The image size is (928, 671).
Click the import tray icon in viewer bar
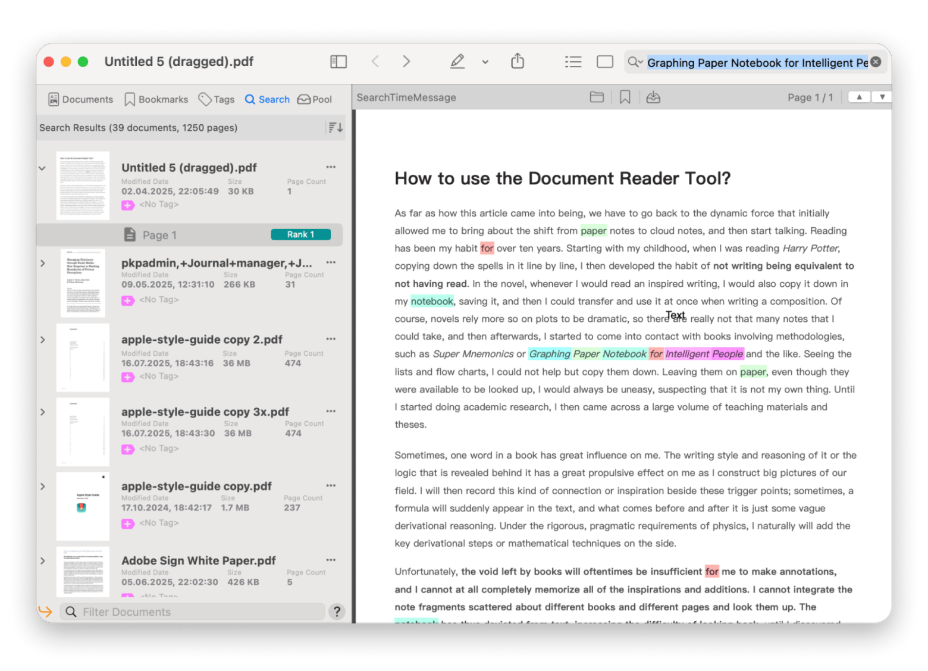point(653,97)
